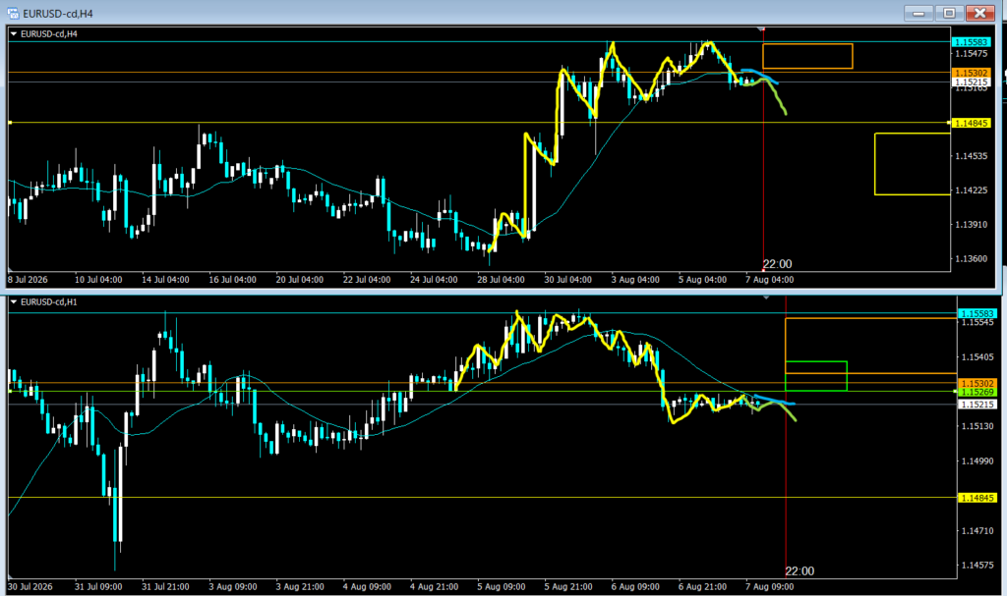Screen dimensions: 1007x596
Task: Click 5 Aug 09:00 on H1 time axis
Action: (x=501, y=586)
